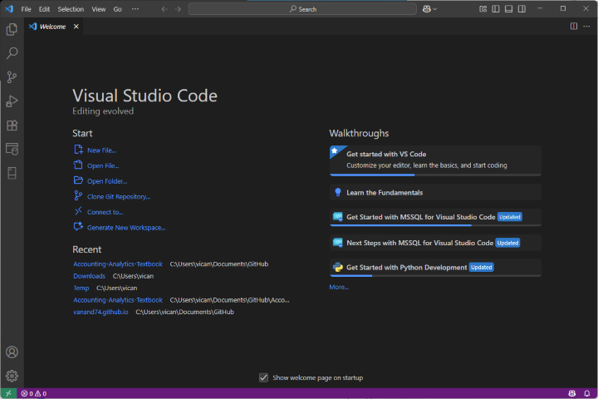The width and height of the screenshot is (598, 399).
Task: Open the Manage gear icon
Action: click(x=12, y=376)
